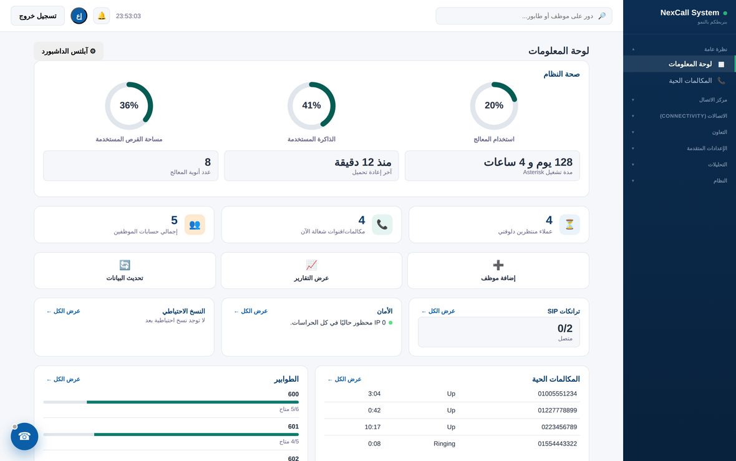Click the active calls phone icon
The height and width of the screenshot is (461, 736).
point(382,225)
